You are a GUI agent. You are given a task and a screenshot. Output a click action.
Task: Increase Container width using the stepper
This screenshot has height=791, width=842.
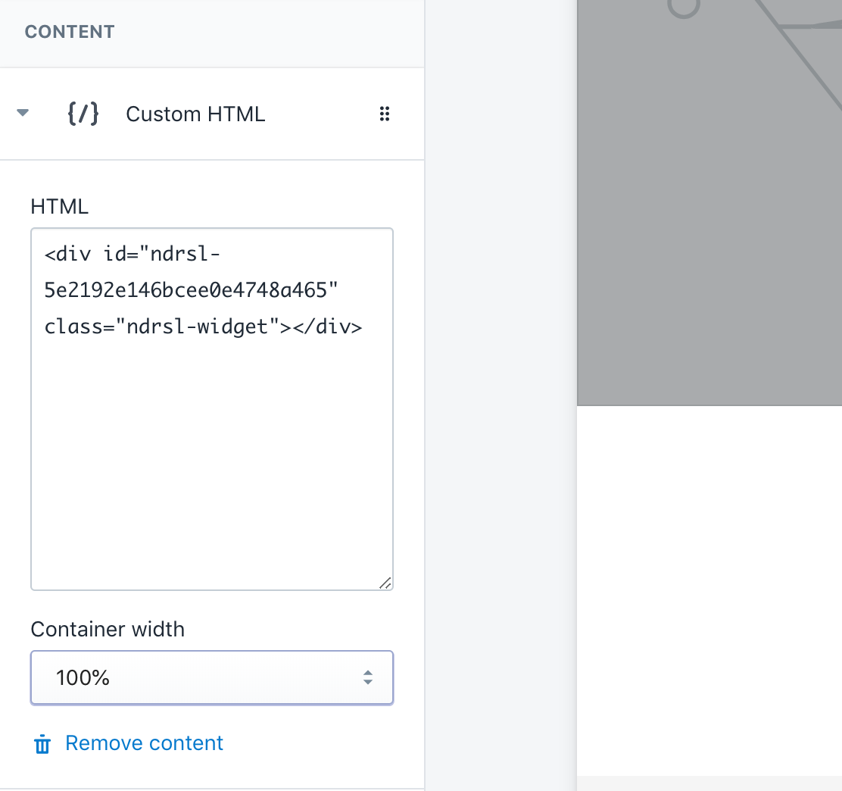(369, 673)
